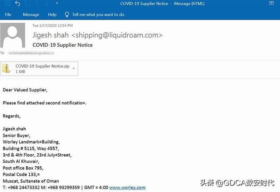Expand Customize Quick Access Toolbar dropdown
280x192 pixels.
pyautogui.click(x=57, y=3)
